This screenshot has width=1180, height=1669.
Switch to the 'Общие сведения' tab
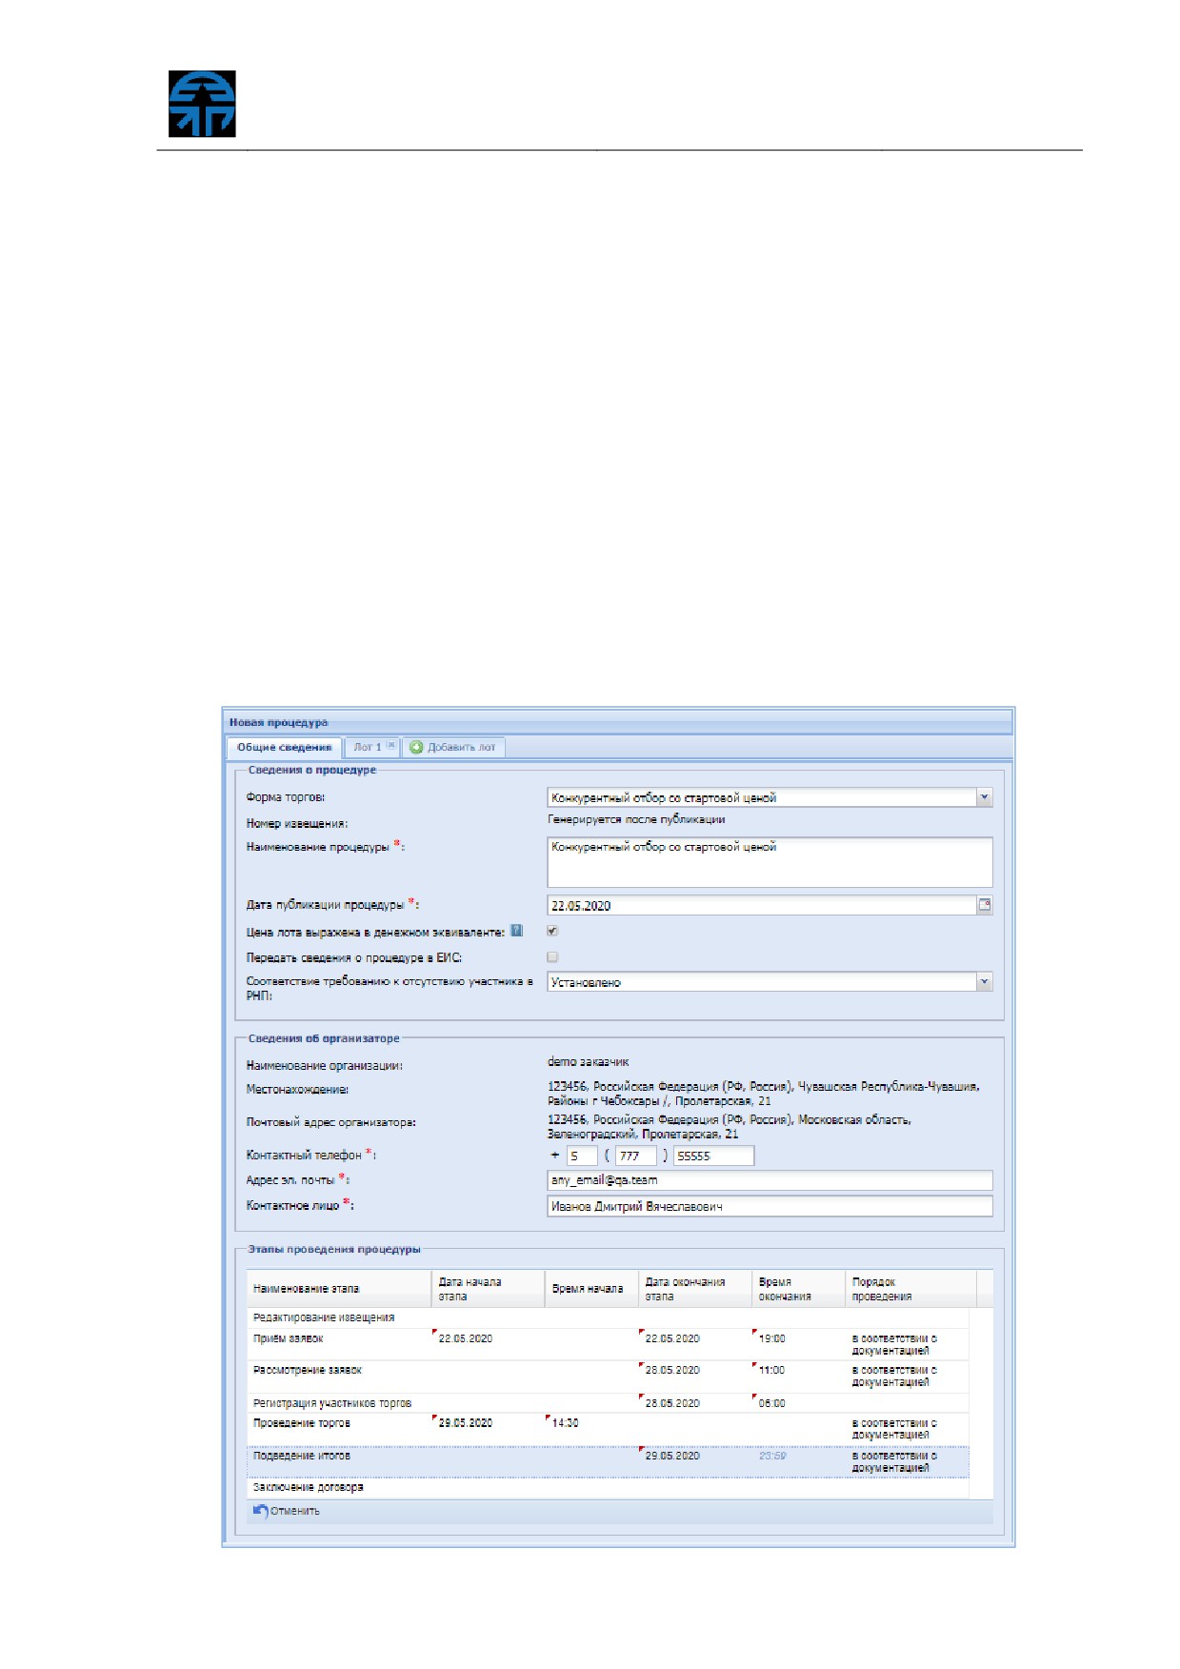(x=284, y=747)
